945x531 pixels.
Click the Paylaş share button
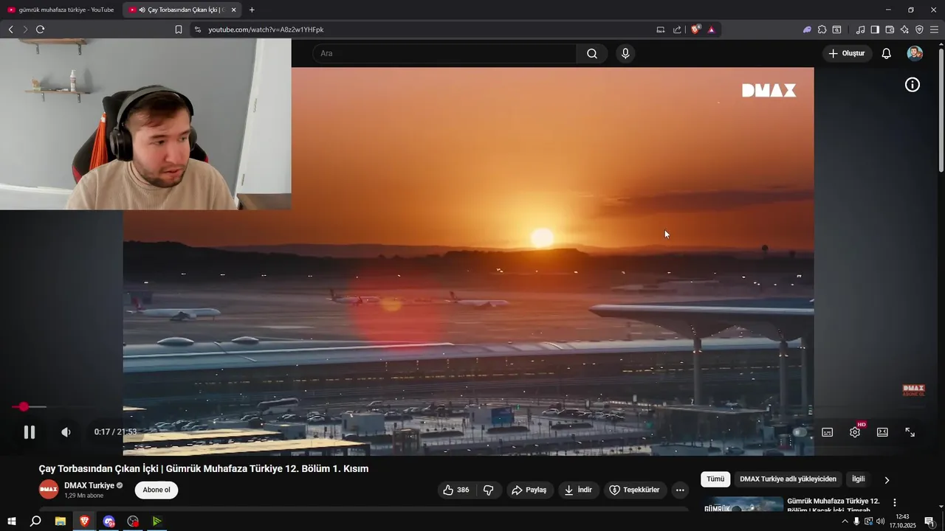click(x=529, y=490)
